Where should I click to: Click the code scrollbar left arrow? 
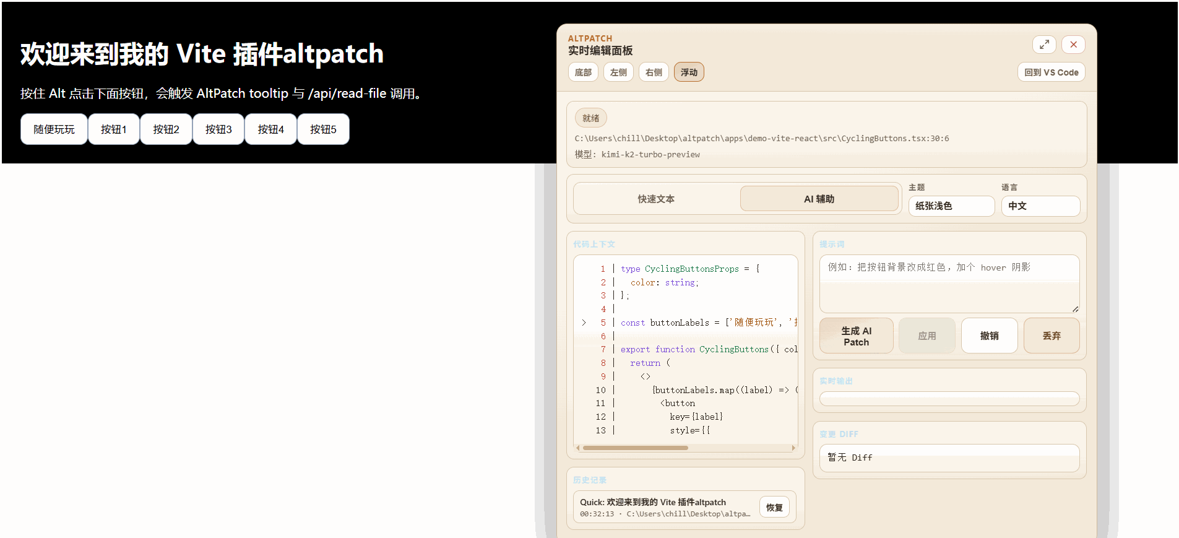(x=578, y=448)
